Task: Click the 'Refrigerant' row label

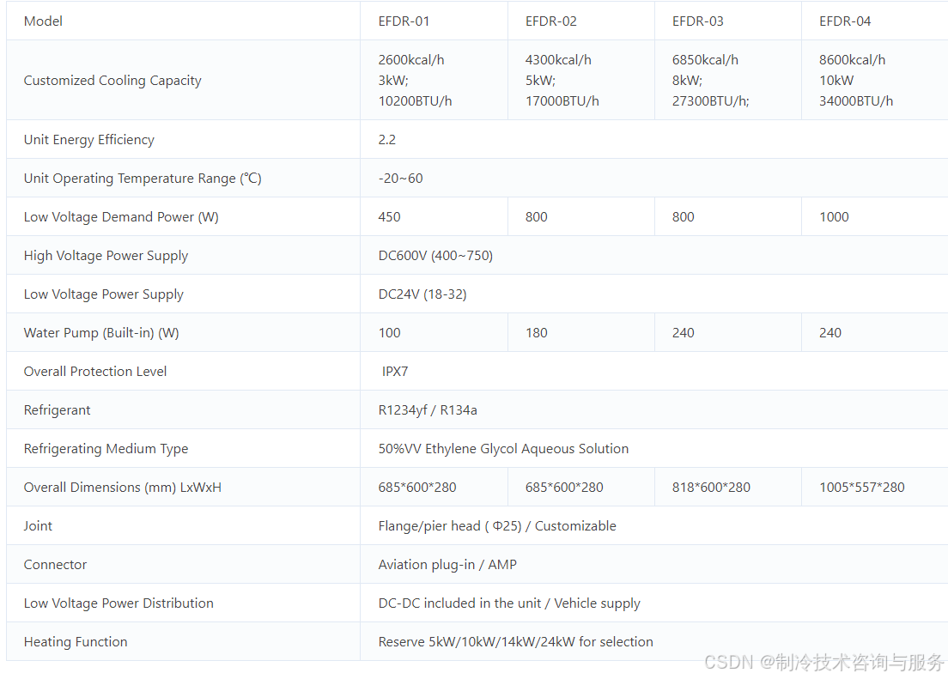Action: pos(57,410)
